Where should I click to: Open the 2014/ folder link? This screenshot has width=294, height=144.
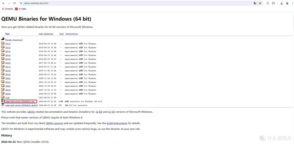coord(8,55)
